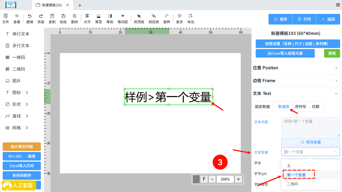Image resolution: width=342 pixels, height=192 pixels.
Task: Switch to 数据库 tab
Action: coord(283,106)
